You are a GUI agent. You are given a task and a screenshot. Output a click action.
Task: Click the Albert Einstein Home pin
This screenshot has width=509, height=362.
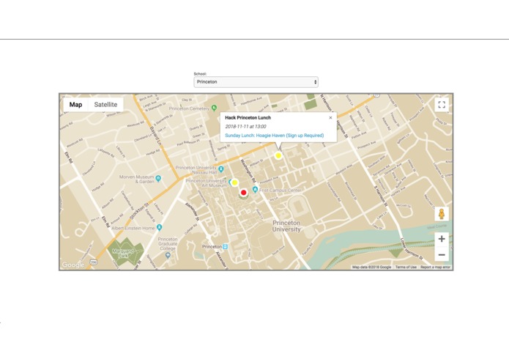tap(159, 227)
